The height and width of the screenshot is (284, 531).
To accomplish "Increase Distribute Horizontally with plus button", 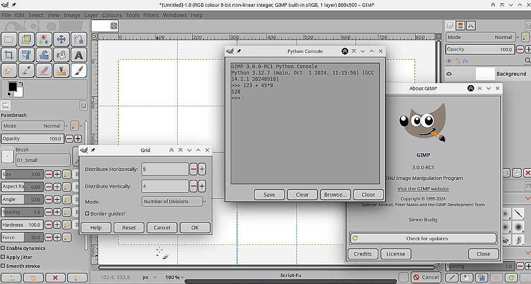I will click(202, 169).
